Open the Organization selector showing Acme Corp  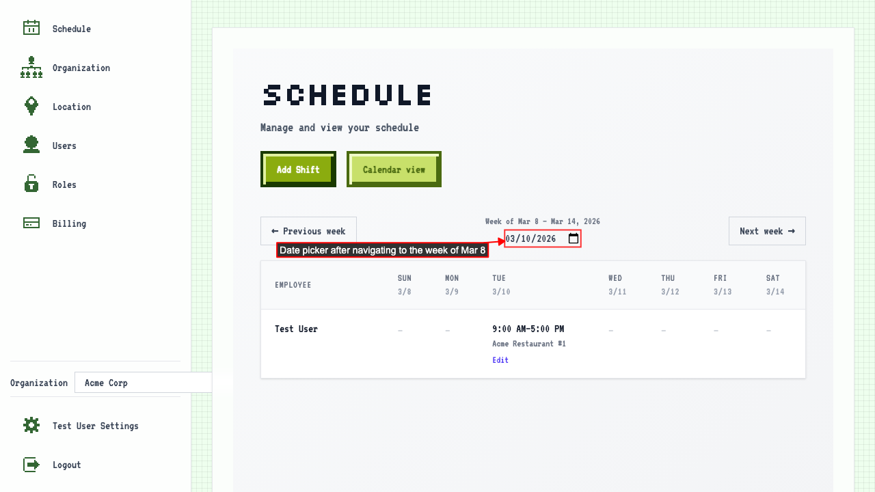click(142, 383)
